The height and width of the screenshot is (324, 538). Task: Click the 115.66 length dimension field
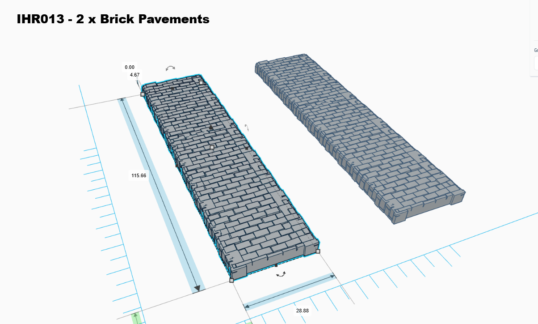point(139,175)
